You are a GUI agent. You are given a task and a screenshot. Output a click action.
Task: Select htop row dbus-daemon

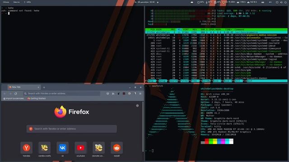216,54
